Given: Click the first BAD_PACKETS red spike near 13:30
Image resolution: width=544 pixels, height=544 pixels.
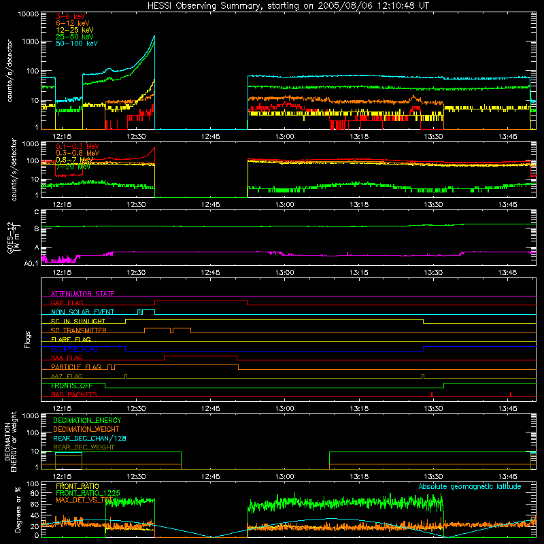Looking at the screenshot, I should point(432,394).
